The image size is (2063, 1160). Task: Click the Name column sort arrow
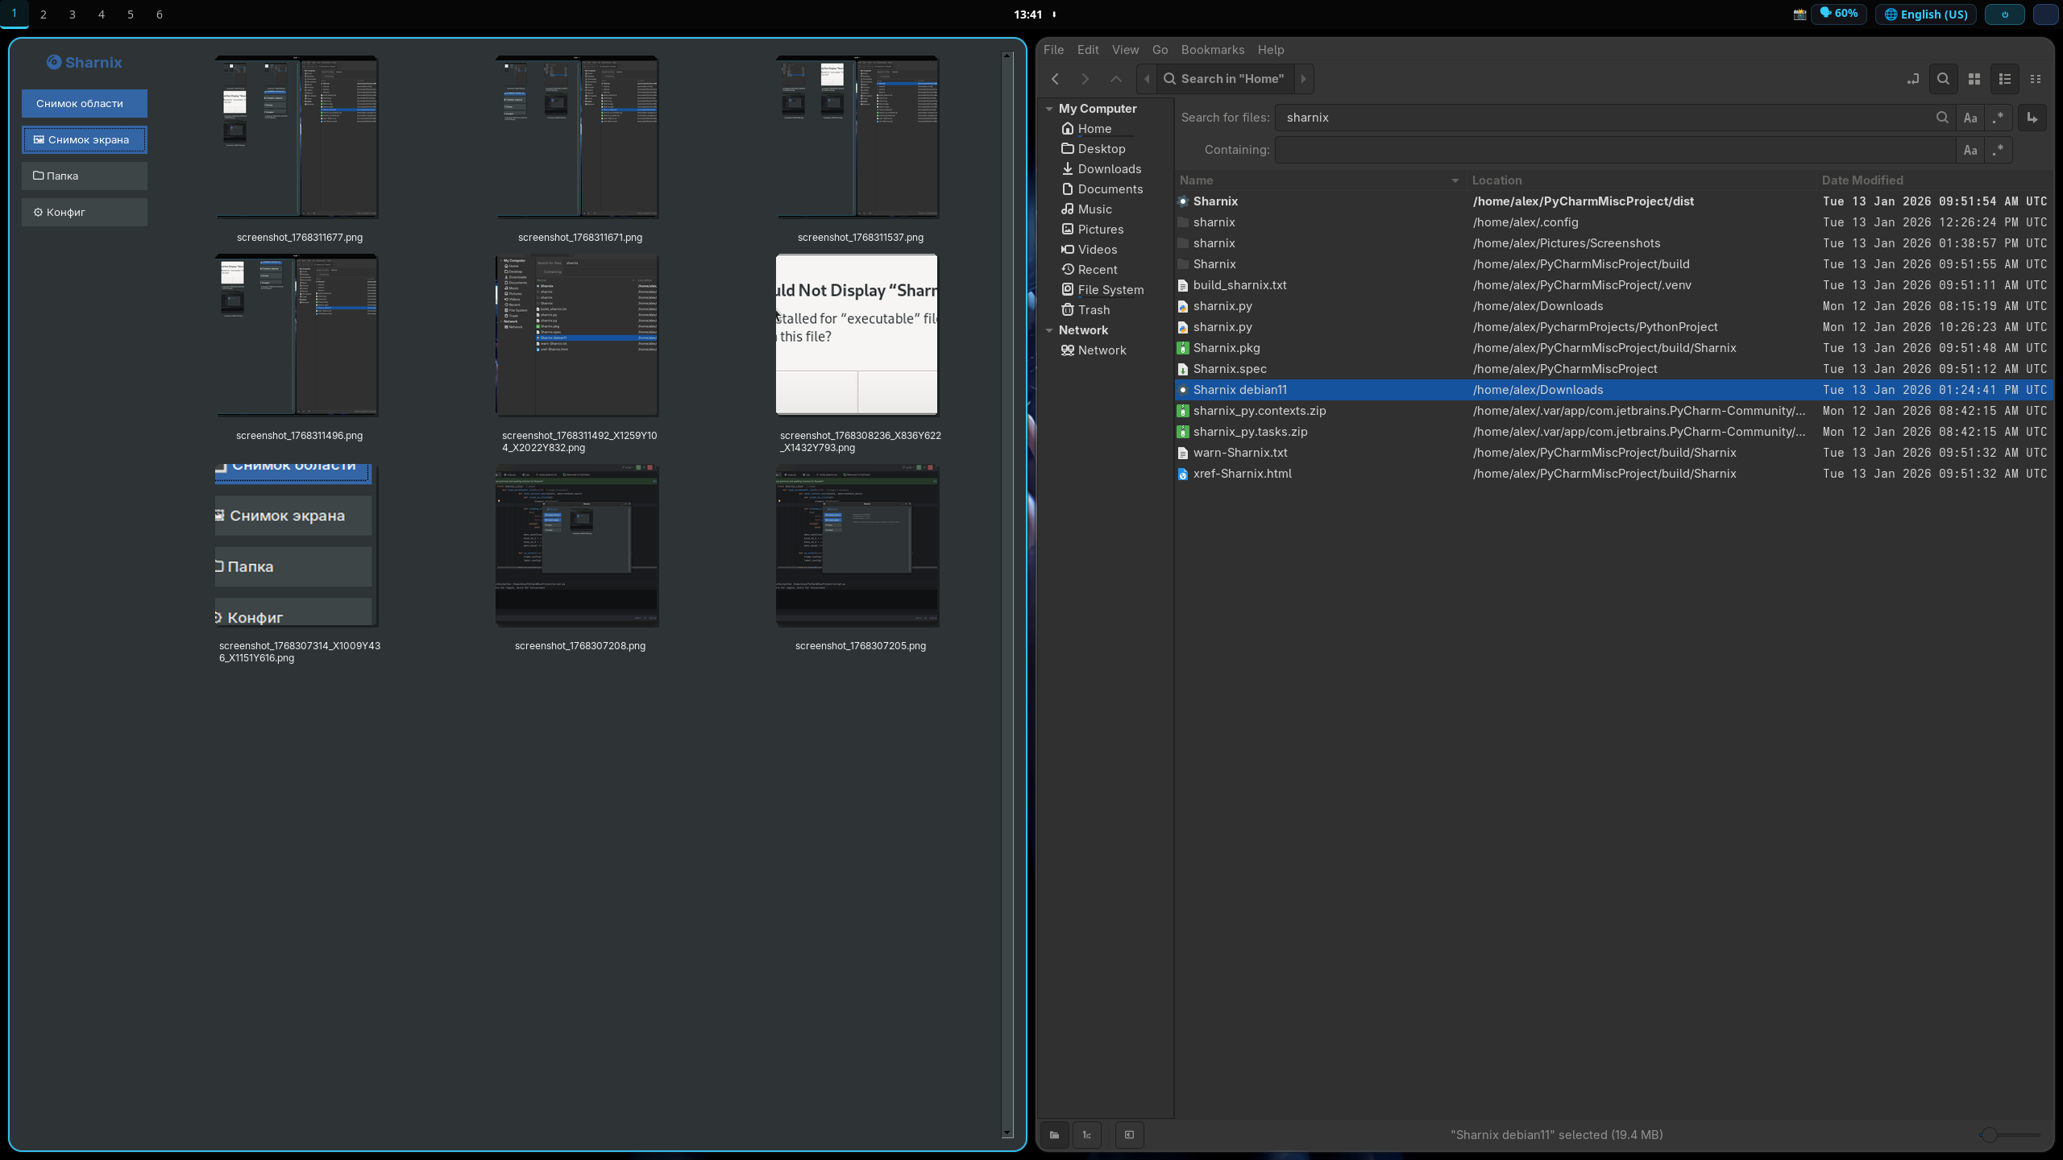[x=1455, y=180]
